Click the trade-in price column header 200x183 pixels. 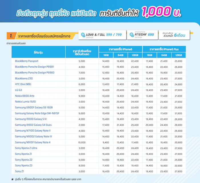[82, 52]
